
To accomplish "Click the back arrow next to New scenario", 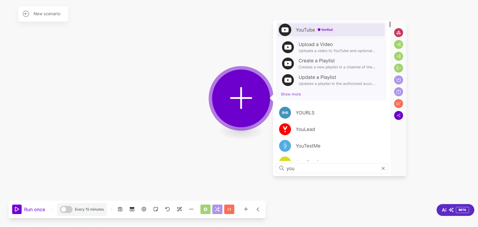I will pos(26,14).
